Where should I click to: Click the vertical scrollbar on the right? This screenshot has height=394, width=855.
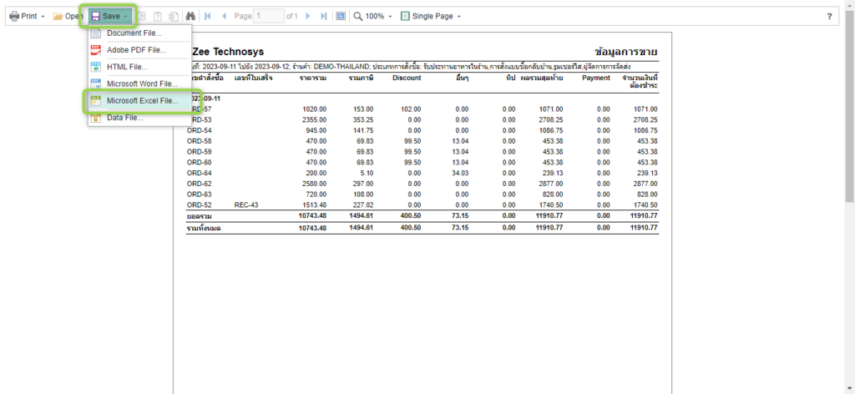coord(849,106)
